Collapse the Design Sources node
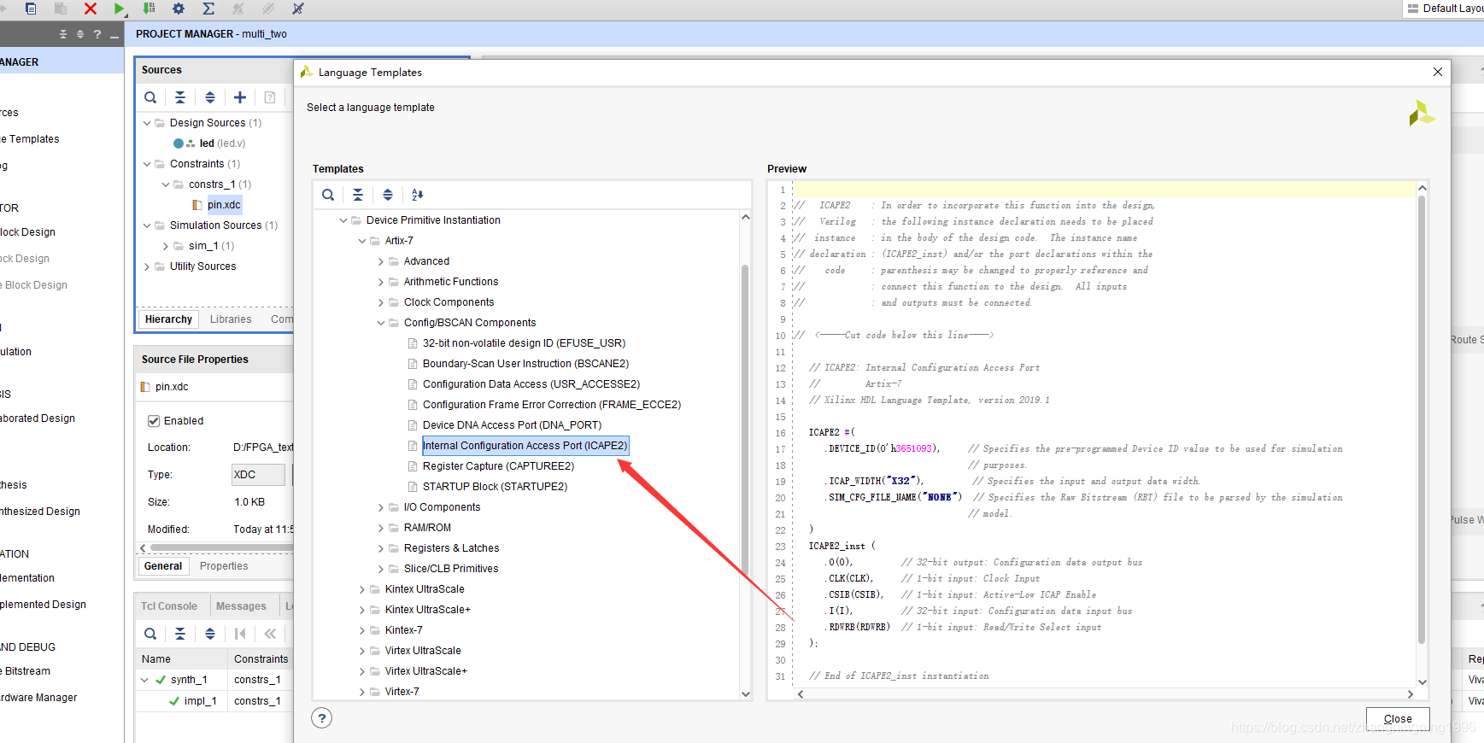 point(147,123)
